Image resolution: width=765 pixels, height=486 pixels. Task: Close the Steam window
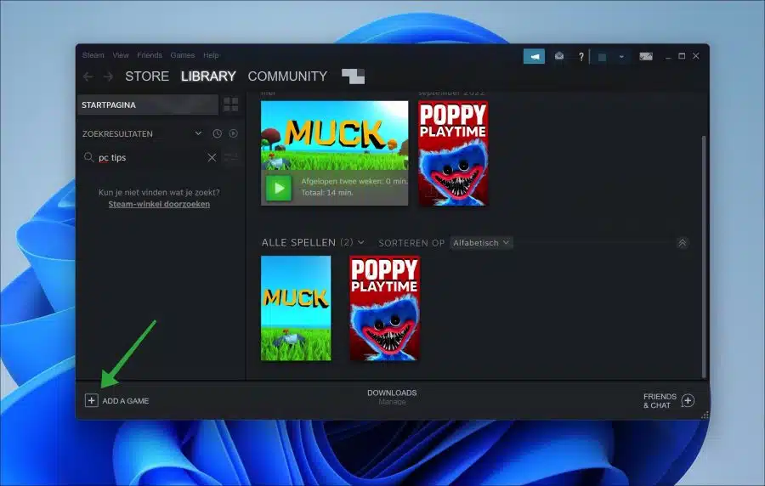point(696,56)
